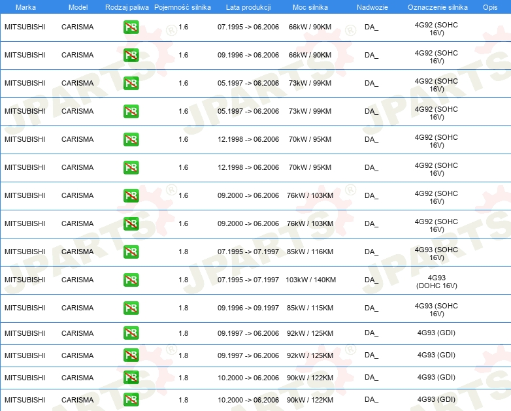
Task: Select the date cell 07.1995 -> 06.2006
Action: click(248, 27)
